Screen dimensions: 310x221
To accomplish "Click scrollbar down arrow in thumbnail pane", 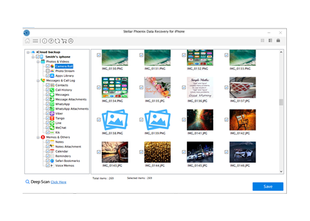I will coord(281,172).
